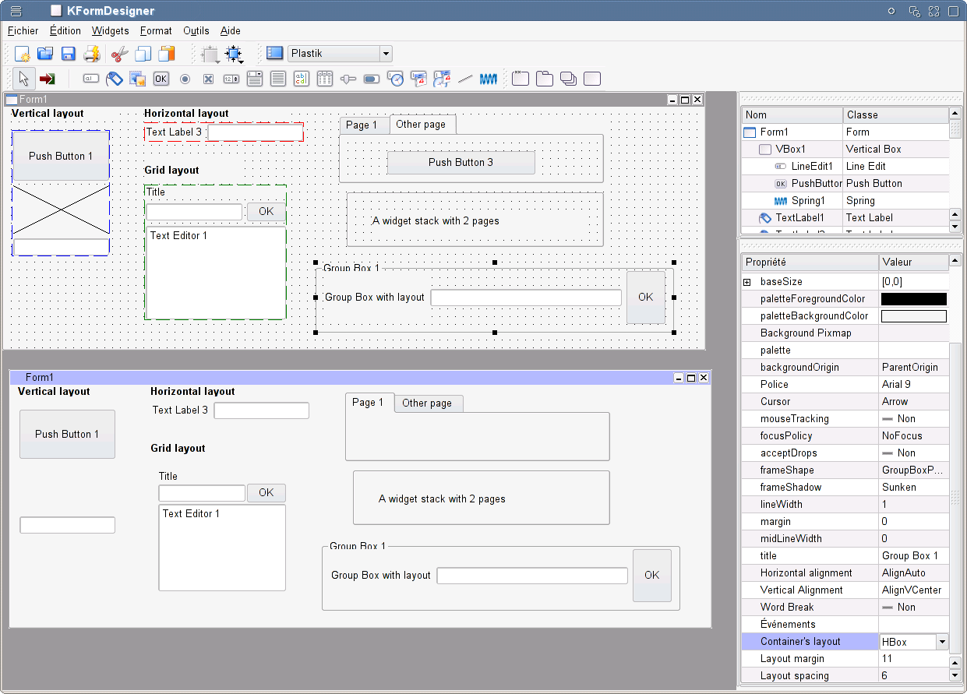The height and width of the screenshot is (694, 967).
Task: Click the Paste clipboard icon
Action: coord(167,54)
